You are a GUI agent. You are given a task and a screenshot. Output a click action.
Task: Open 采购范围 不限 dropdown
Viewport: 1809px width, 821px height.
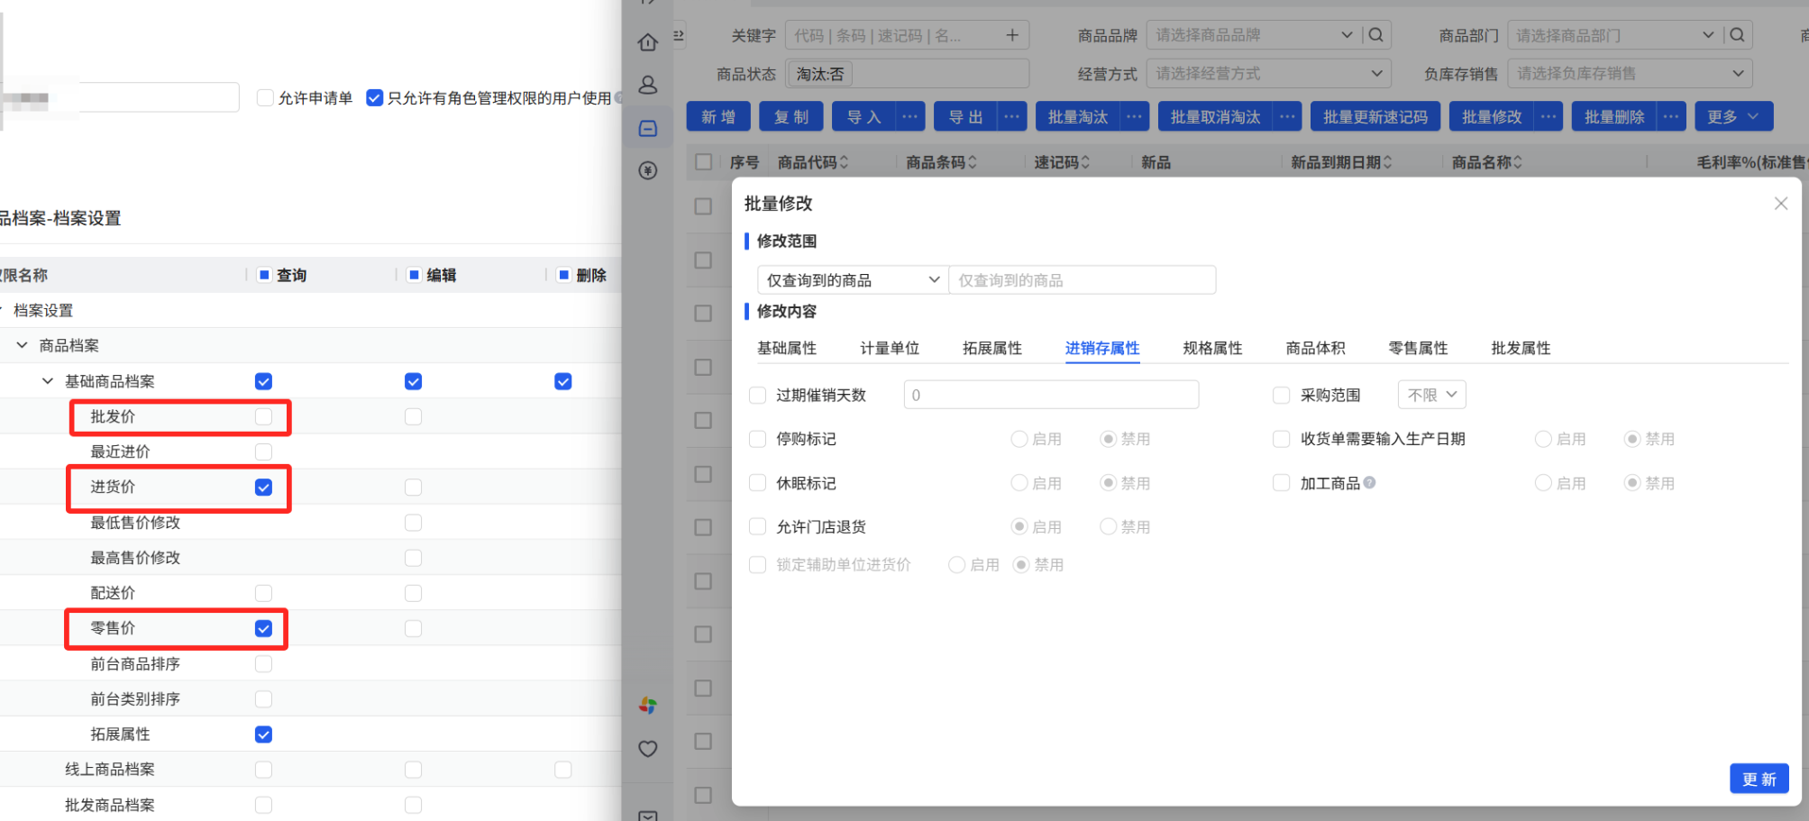click(1432, 395)
